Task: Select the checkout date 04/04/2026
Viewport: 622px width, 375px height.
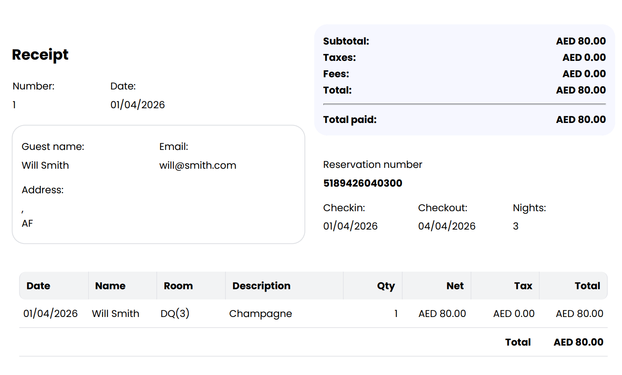Action: 446,226
